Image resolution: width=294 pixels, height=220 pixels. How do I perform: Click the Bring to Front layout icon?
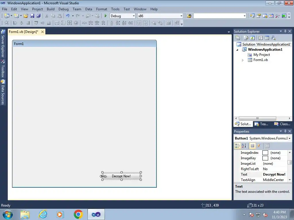[x=154, y=23]
